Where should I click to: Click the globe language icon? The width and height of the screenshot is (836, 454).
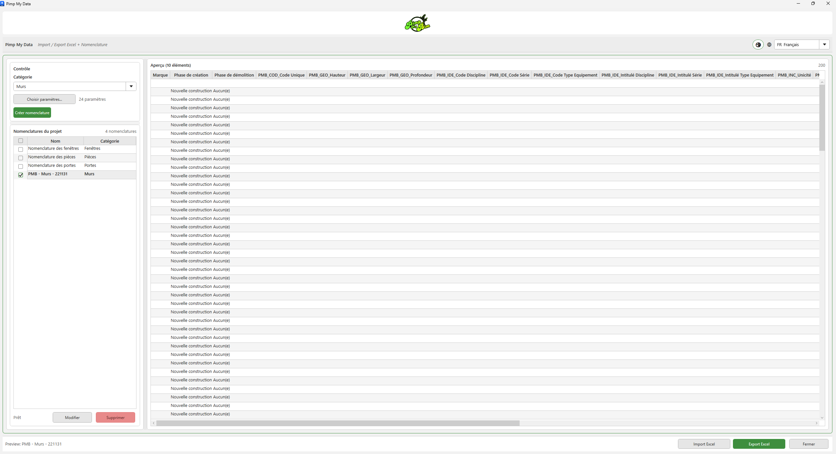(769, 45)
